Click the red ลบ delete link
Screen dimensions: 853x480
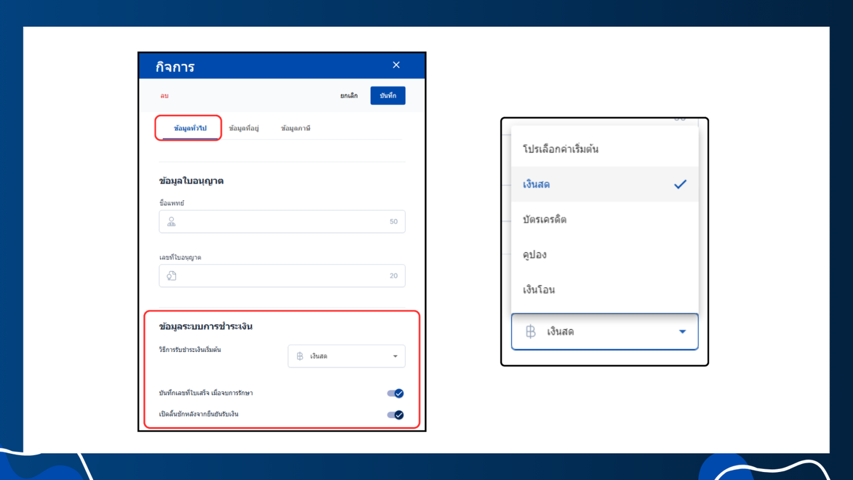[x=165, y=96]
